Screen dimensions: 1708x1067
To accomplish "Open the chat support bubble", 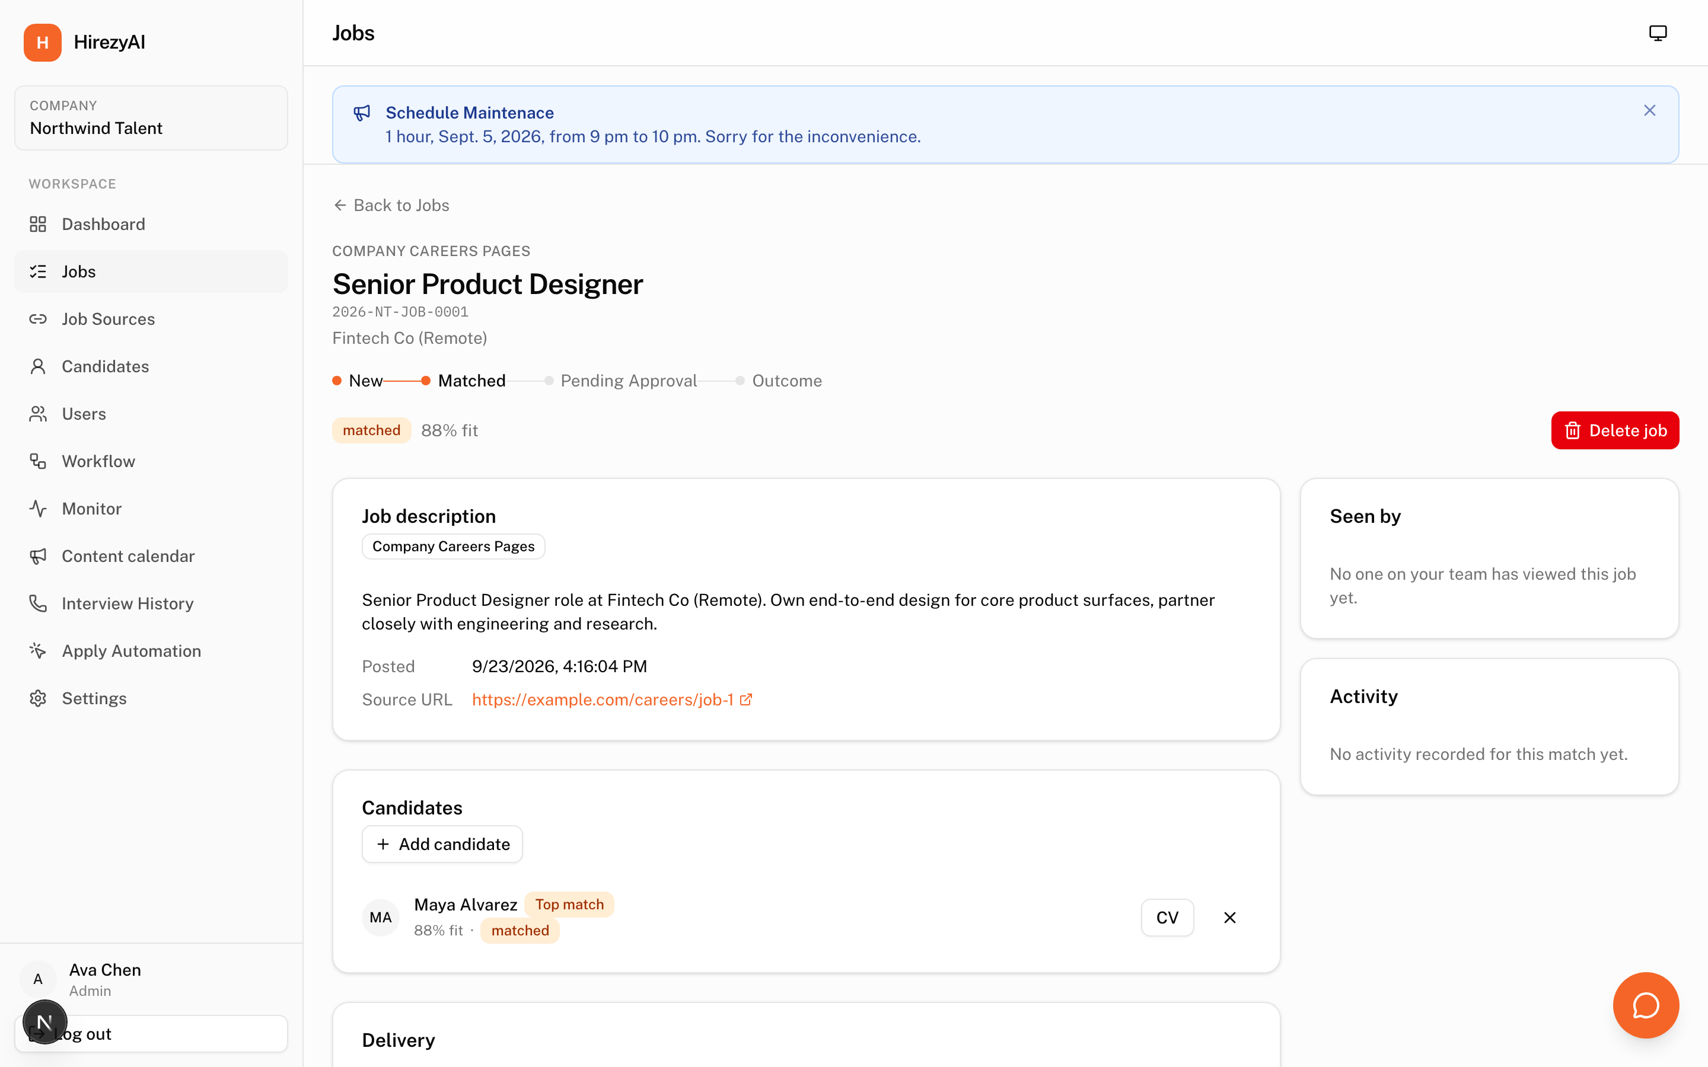I will [1645, 1005].
